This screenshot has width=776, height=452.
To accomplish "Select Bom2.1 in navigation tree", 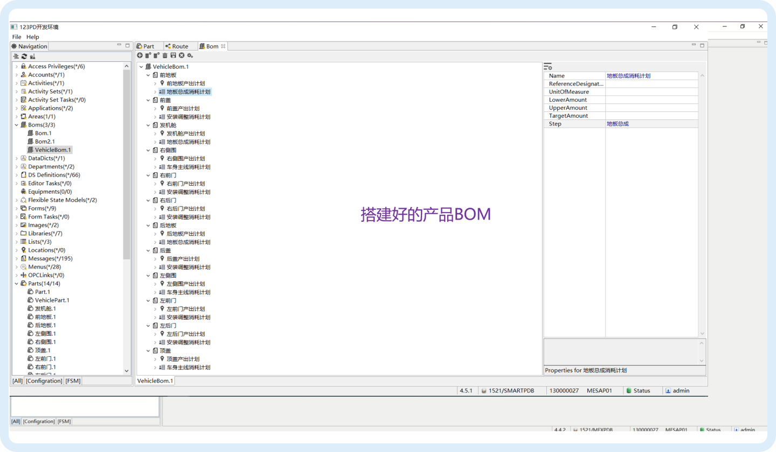I will point(45,142).
